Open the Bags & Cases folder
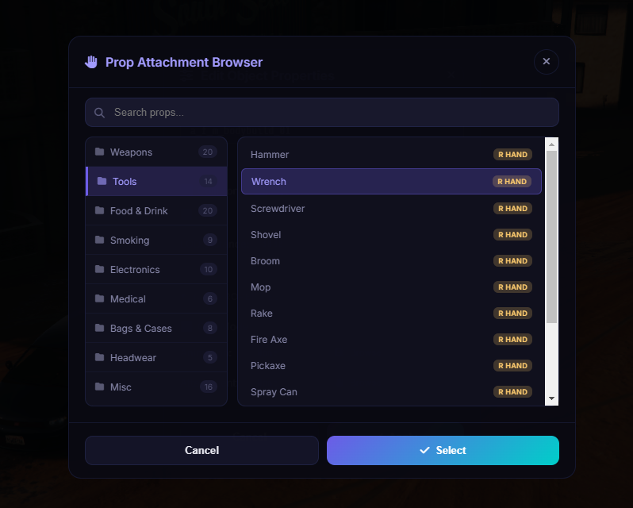 coord(156,329)
